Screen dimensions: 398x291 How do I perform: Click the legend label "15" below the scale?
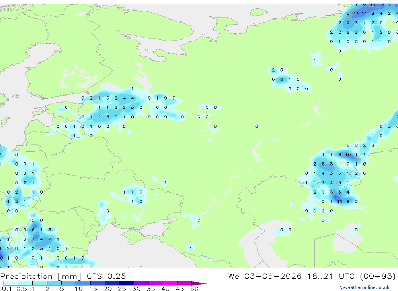(x=93, y=289)
